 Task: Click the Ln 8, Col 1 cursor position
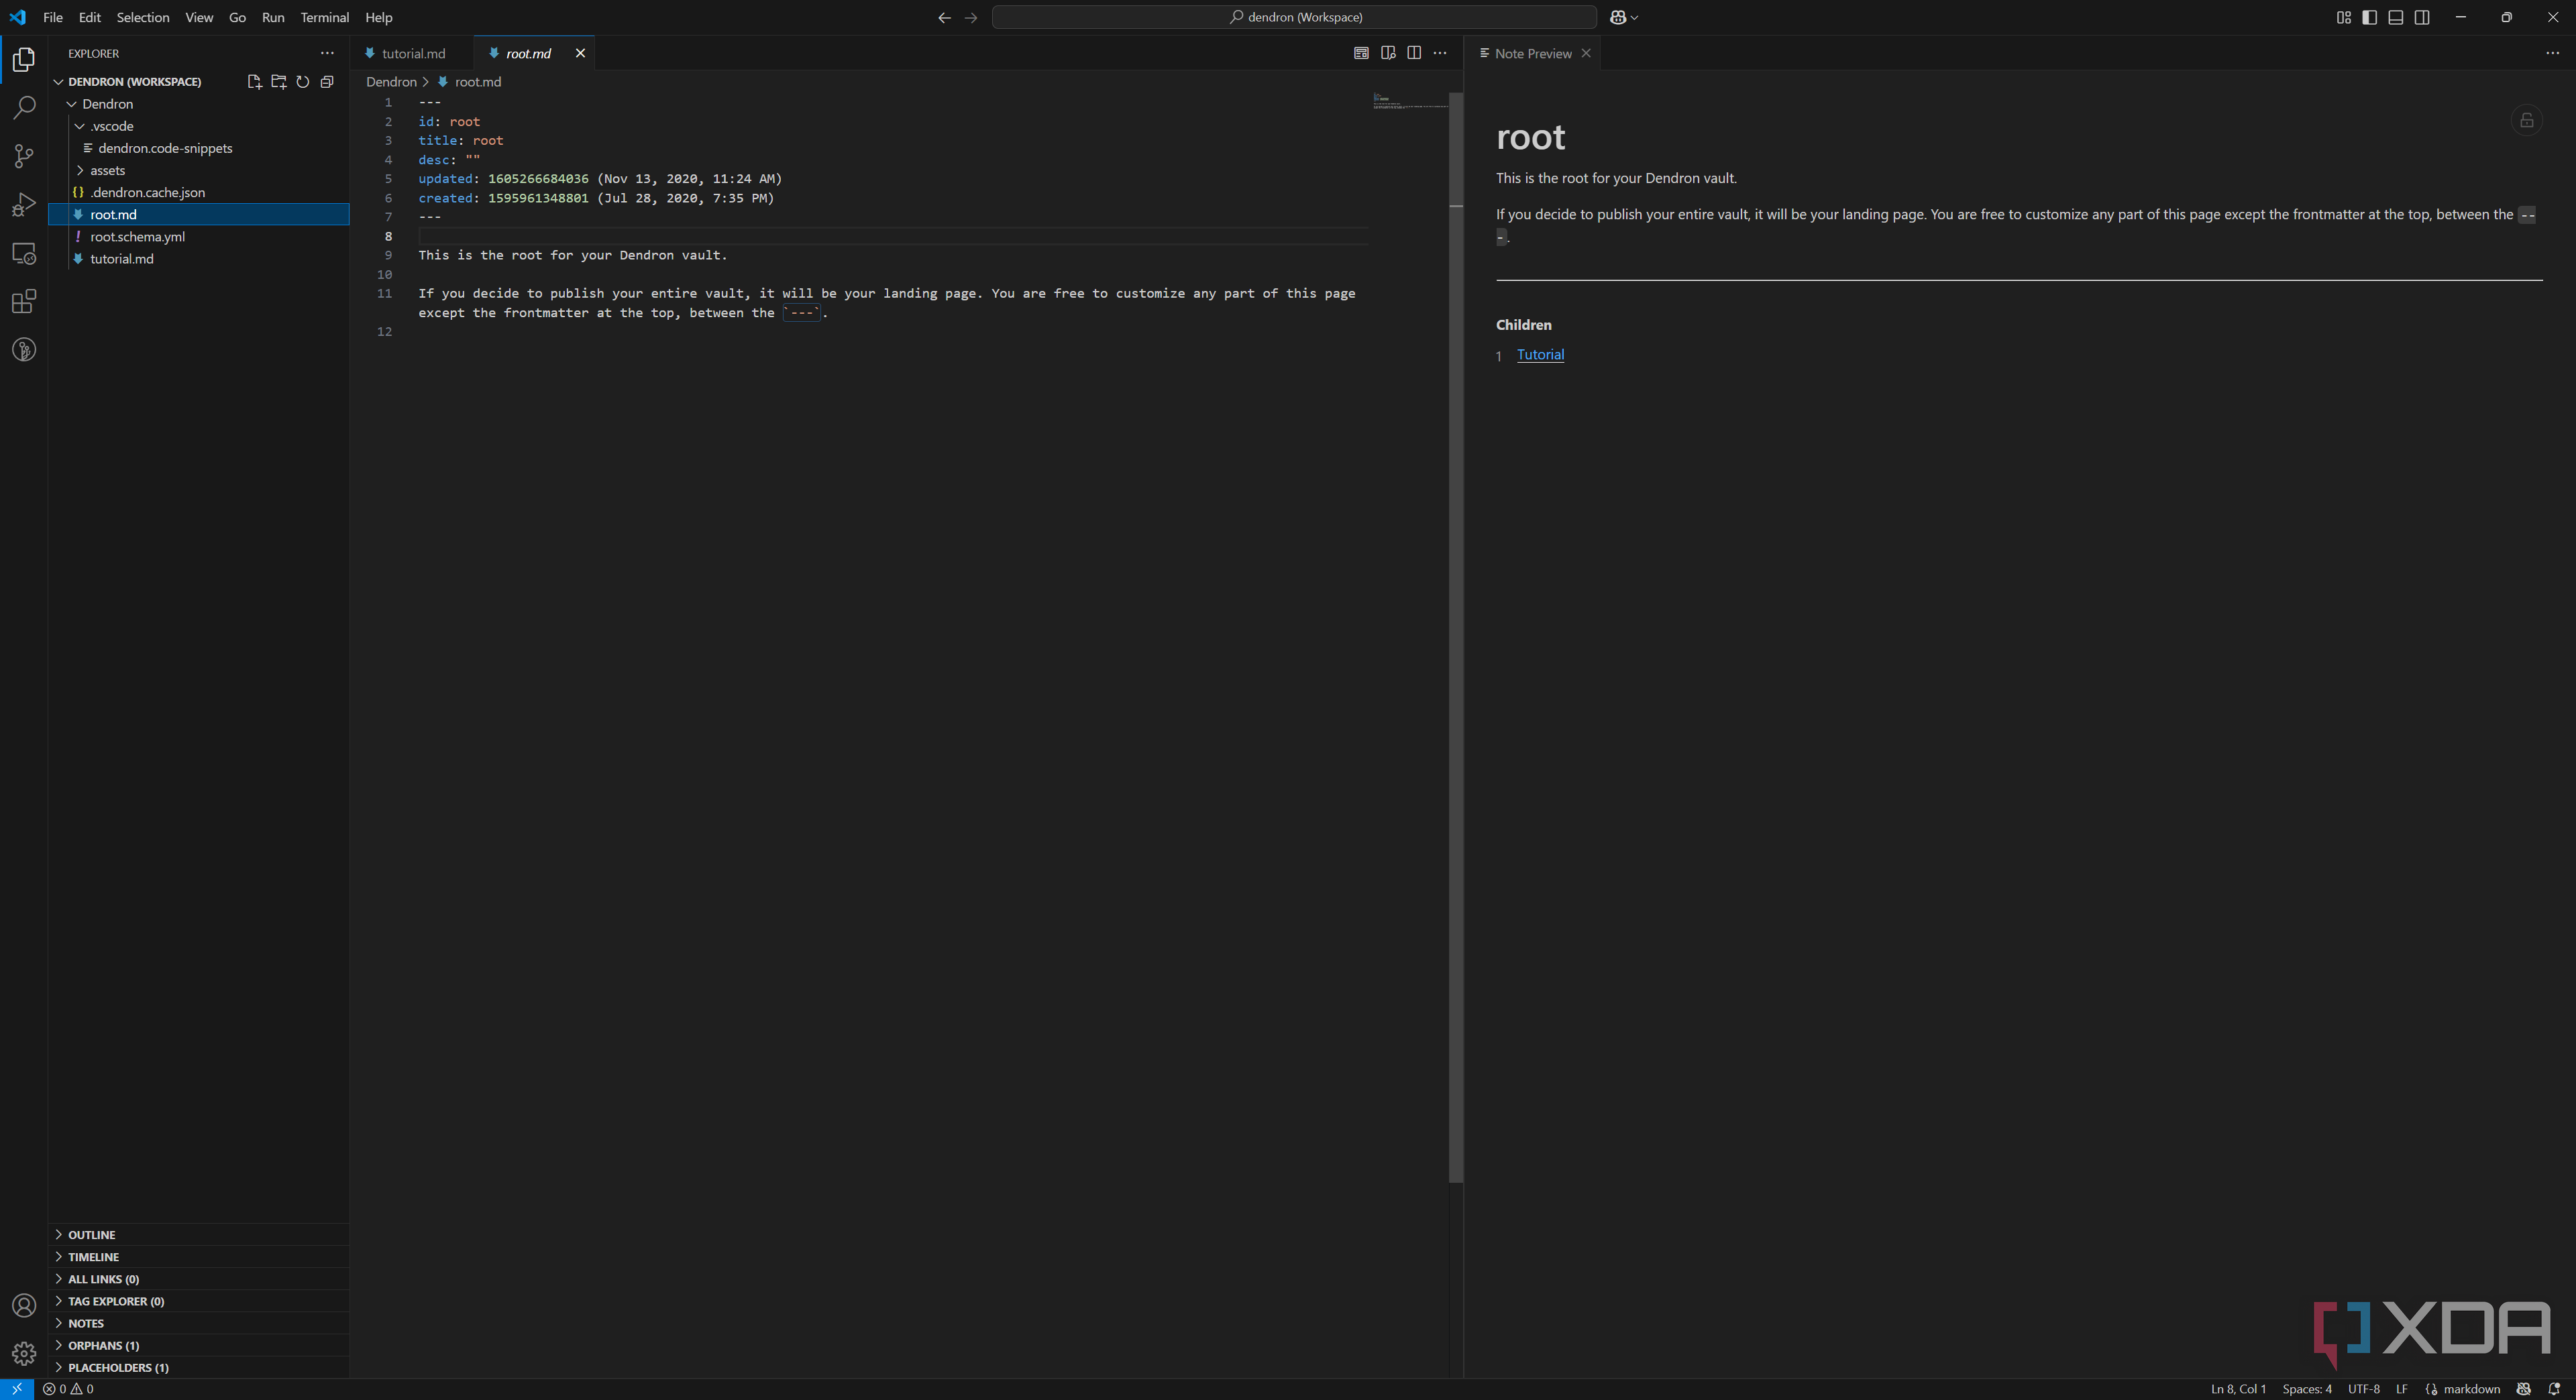(2238, 1389)
